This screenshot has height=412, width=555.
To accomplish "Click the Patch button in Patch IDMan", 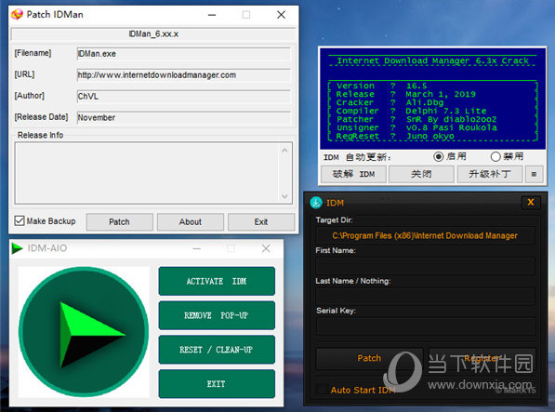I will (119, 222).
